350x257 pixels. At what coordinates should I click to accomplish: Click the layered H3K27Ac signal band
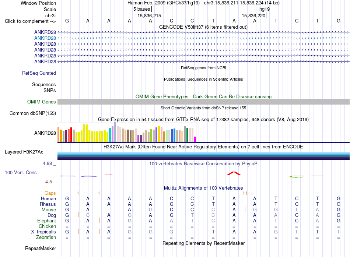tap(204, 156)
